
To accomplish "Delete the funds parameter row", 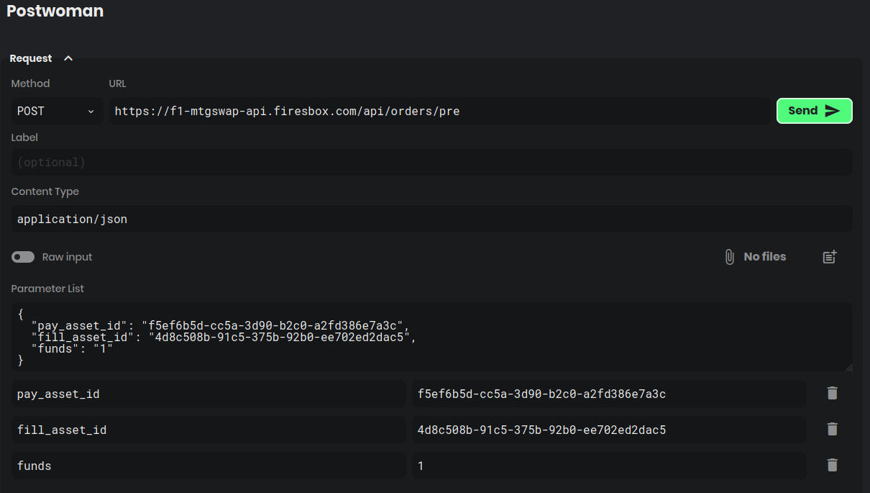I will [x=833, y=465].
